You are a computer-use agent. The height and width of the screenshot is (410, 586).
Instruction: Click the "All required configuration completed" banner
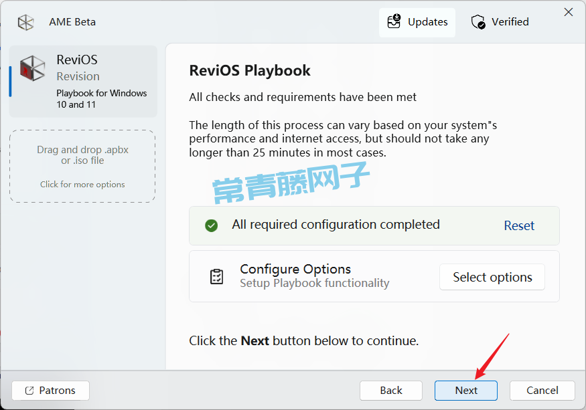tap(336, 225)
